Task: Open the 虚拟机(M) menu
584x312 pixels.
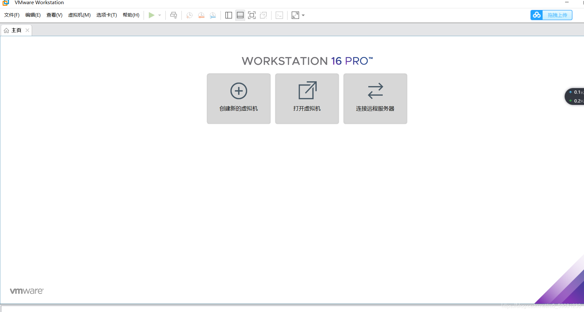Action: point(79,15)
